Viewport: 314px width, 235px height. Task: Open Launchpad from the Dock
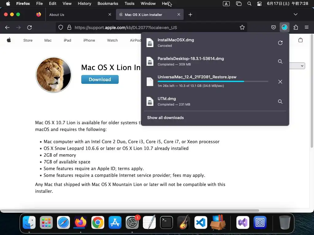tap(46, 222)
